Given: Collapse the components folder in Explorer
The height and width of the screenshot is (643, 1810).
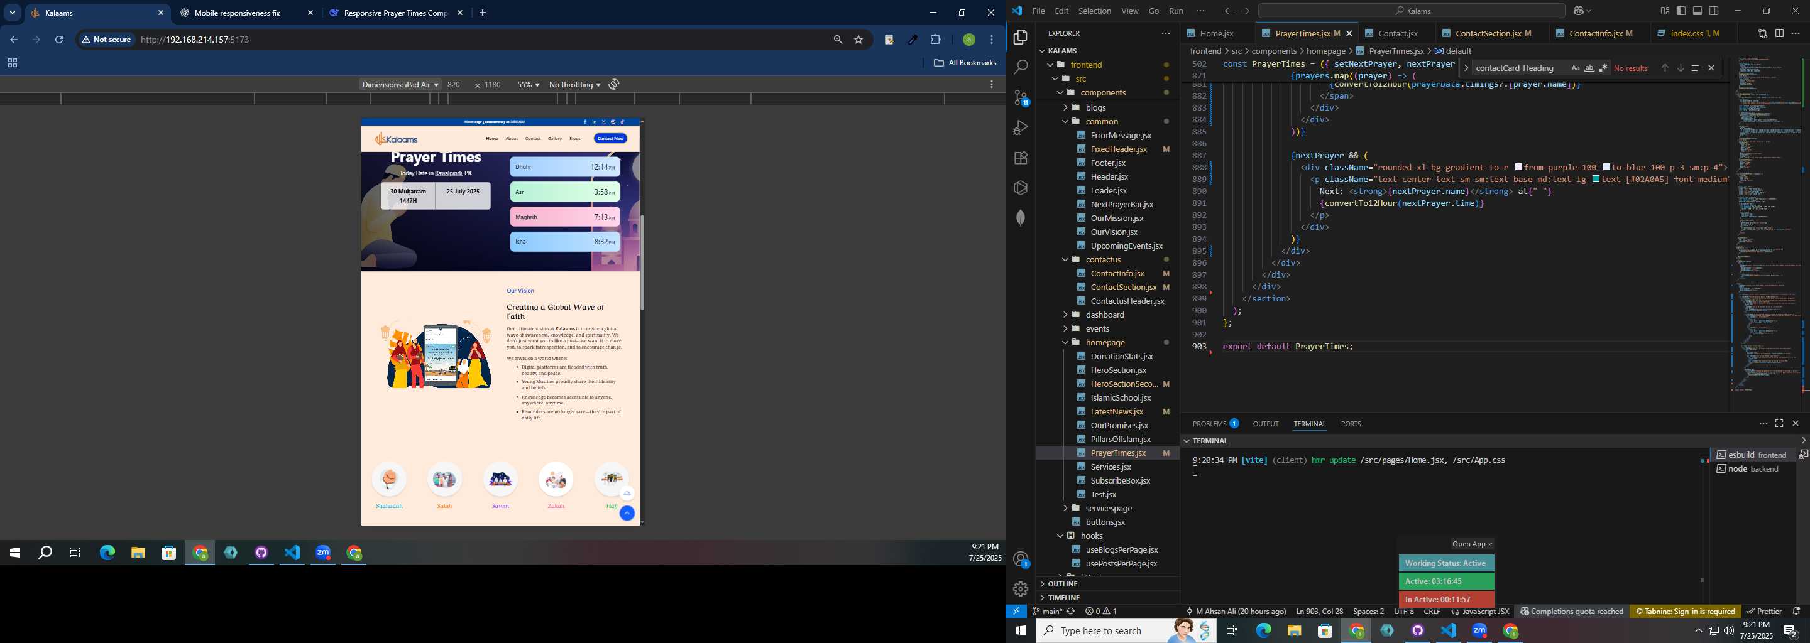Looking at the screenshot, I should [1060, 93].
